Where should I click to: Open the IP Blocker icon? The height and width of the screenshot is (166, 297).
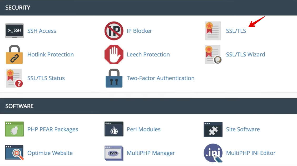click(x=114, y=31)
